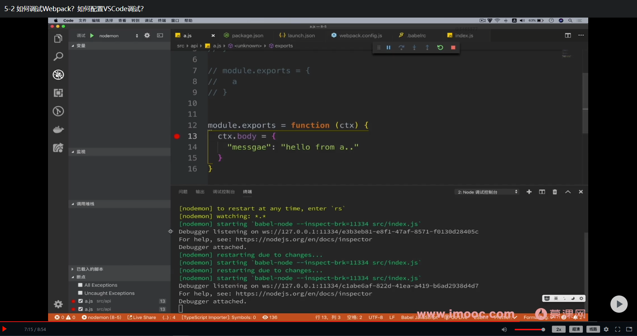This screenshot has width=637, height=336.
Task: Open launch.json via debug gear icon
Action: (147, 36)
